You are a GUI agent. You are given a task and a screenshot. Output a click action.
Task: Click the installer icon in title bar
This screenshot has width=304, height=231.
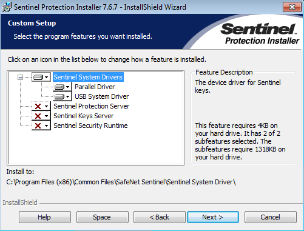pyautogui.click(x=7, y=7)
